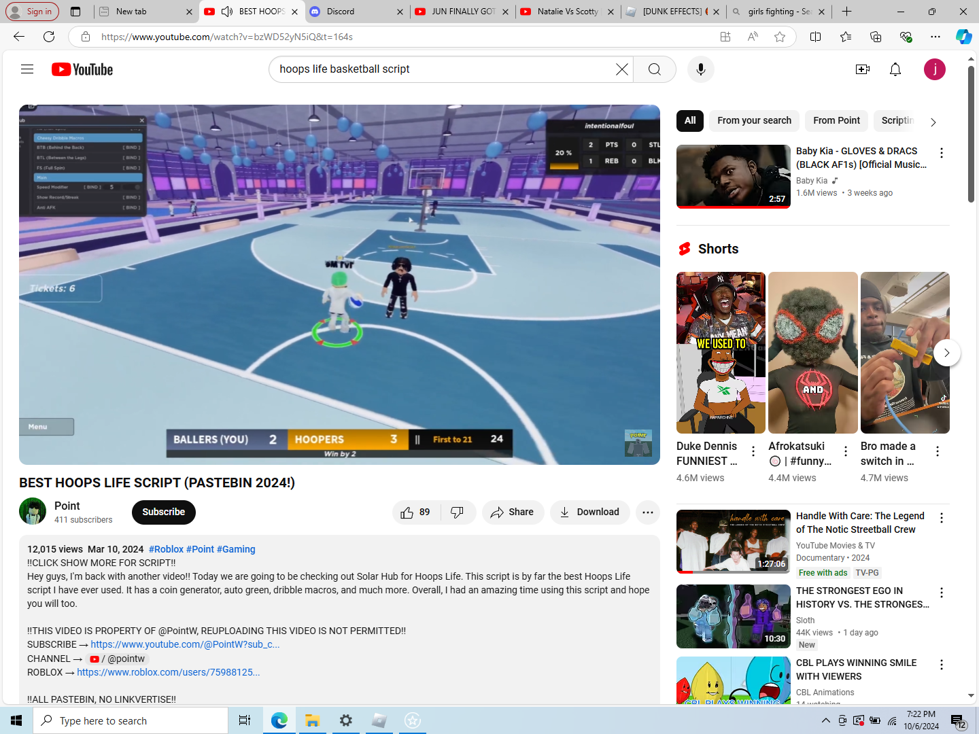
Task: Open the Copilot sidebar icon
Action: (963, 37)
